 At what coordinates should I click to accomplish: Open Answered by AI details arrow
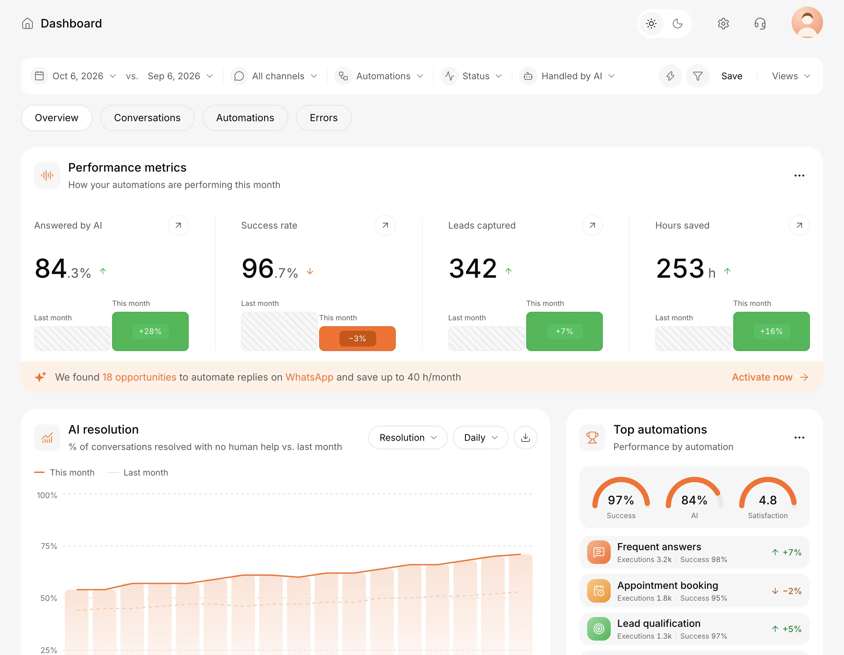pyautogui.click(x=178, y=226)
